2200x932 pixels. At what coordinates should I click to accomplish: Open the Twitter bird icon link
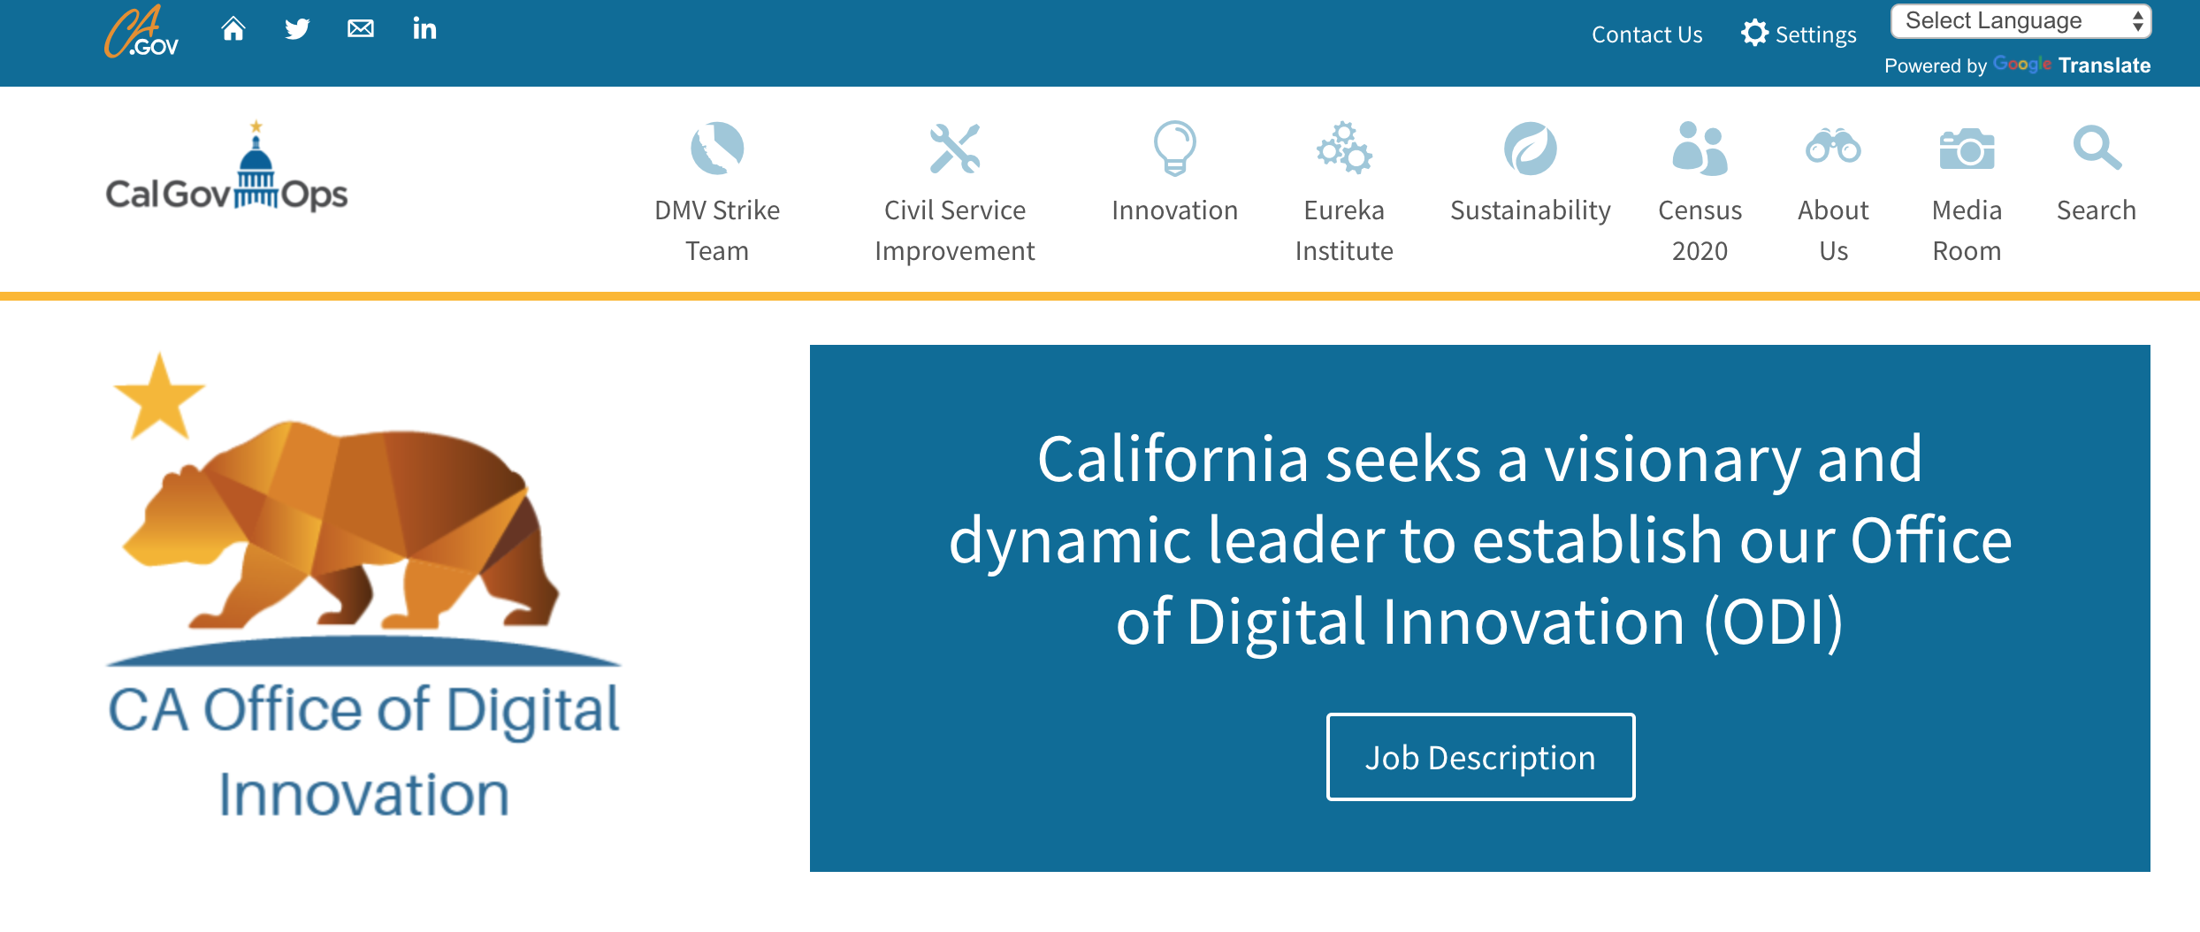[x=297, y=29]
